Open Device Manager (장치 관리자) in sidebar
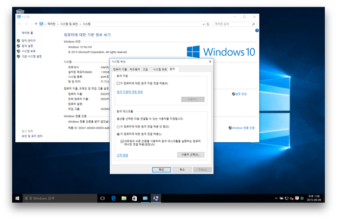 point(29,41)
